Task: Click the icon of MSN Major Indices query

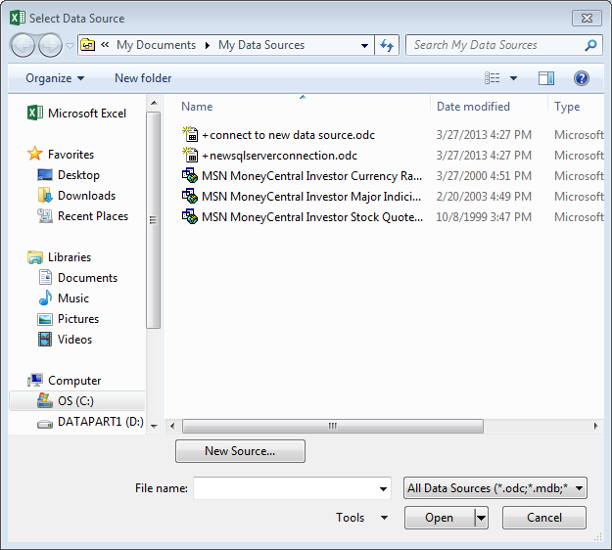Action: [x=190, y=196]
